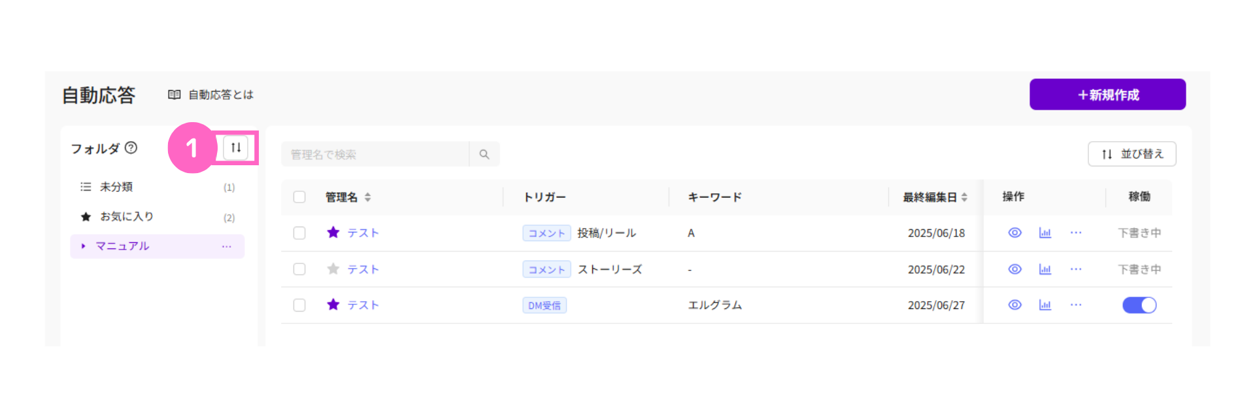This screenshot has height=418, width=1255.
Task: Open the three-dot menu on the 2025/06/18 row
Action: (1076, 233)
